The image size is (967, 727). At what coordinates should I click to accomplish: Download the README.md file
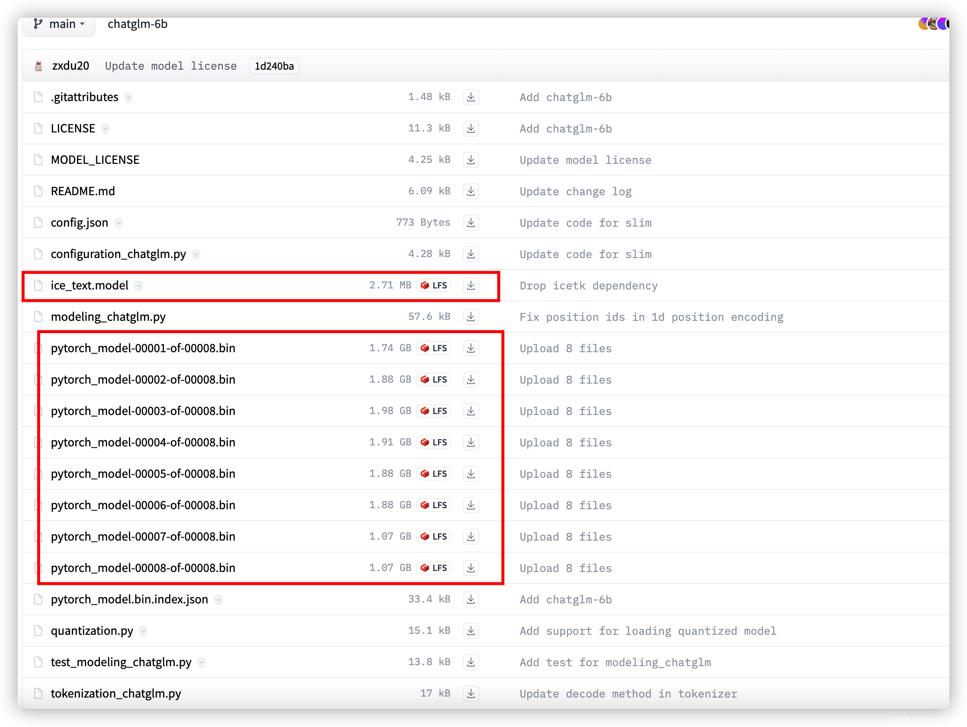point(471,191)
